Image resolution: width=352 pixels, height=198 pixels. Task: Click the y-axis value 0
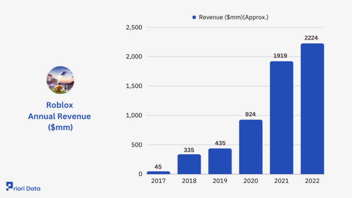[x=140, y=174]
